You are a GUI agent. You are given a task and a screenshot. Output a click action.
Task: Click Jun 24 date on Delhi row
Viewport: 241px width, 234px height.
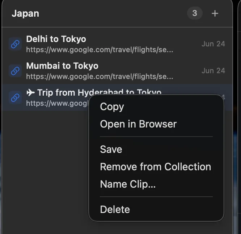(213, 44)
